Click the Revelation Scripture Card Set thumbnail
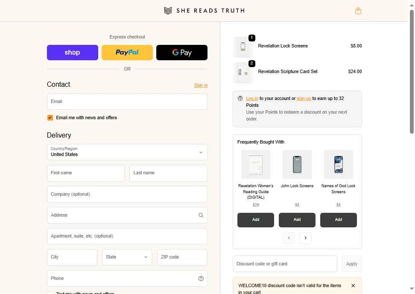This screenshot has width=415, height=294. (x=243, y=72)
